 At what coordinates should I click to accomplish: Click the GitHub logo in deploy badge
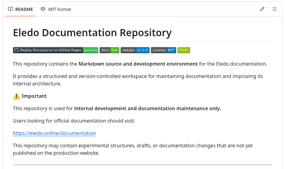[16, 50]
